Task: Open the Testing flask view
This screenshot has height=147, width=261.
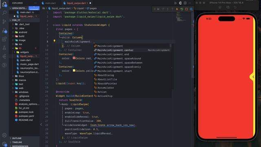Action: click(4, 48)
